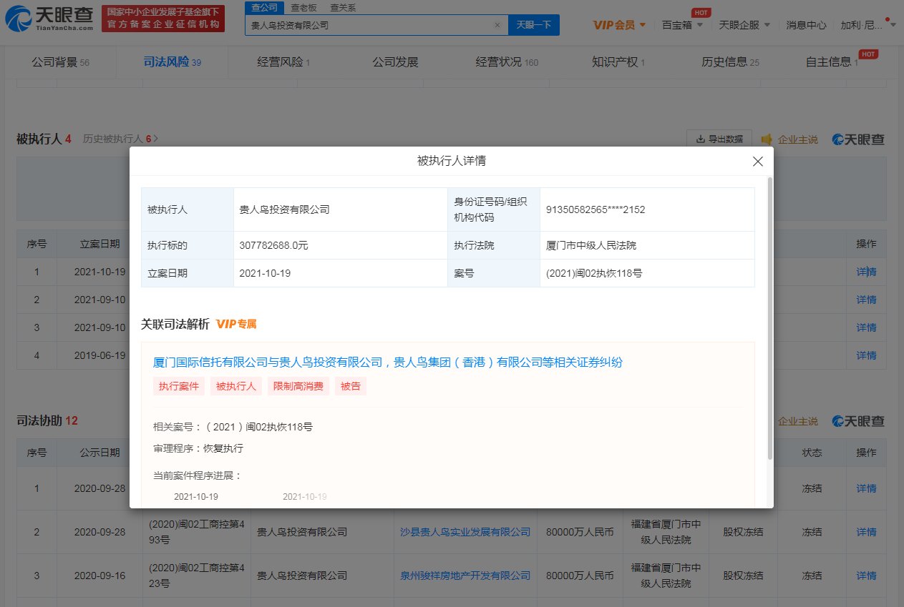This screenshot has height=607, width=904.
Task: Open 沙县贵人鸟实业发展有限公司 link
Action: [465, 532]
